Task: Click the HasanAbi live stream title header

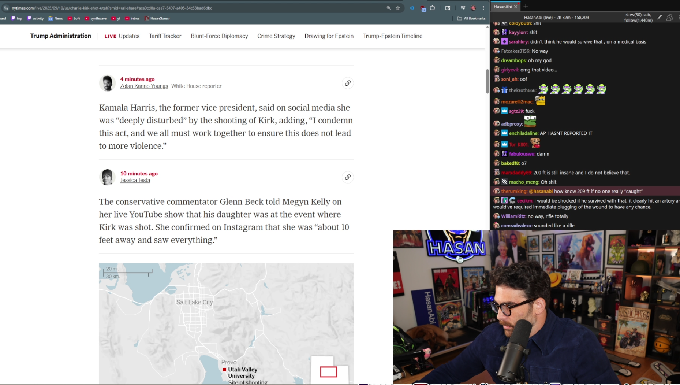Action: click(556, 18)
